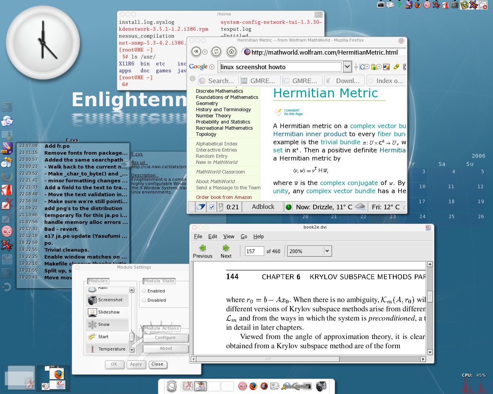The image size is (493, 394).
Task: Open the complex conjugate link
Action: (x=349, y=183)
